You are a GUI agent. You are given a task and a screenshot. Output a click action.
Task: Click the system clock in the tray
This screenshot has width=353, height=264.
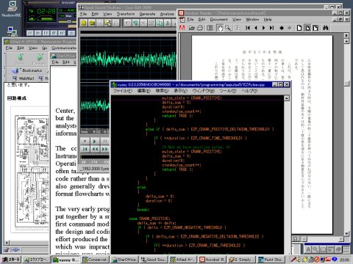tap(345, 260)
